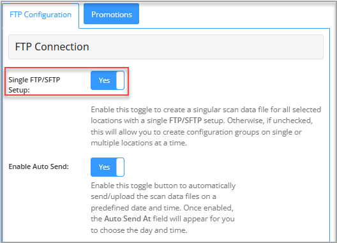This screenshot has height=243, width=337.
Task: Click bold "Auto Send At" text
Action: pos(128,219)
